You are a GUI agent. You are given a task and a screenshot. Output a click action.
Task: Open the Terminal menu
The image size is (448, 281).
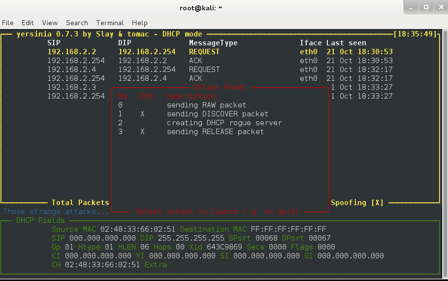110,23
